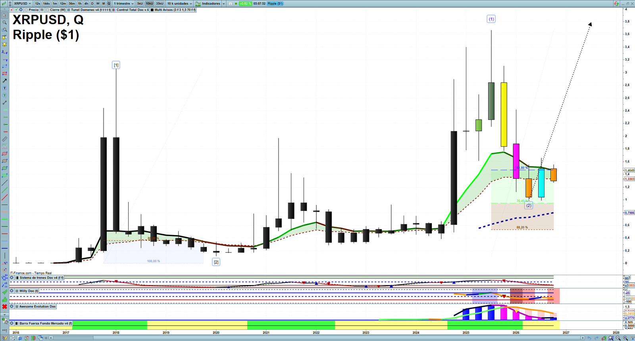Select the boxed T text tool

[4, 88]
